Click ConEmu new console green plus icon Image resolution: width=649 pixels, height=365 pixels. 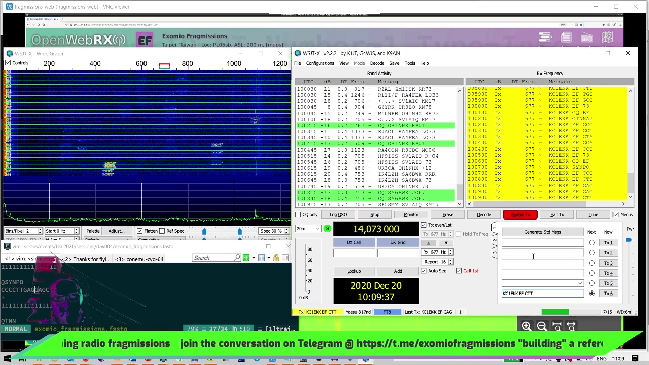pyautogui.click(x=246, y=258)
